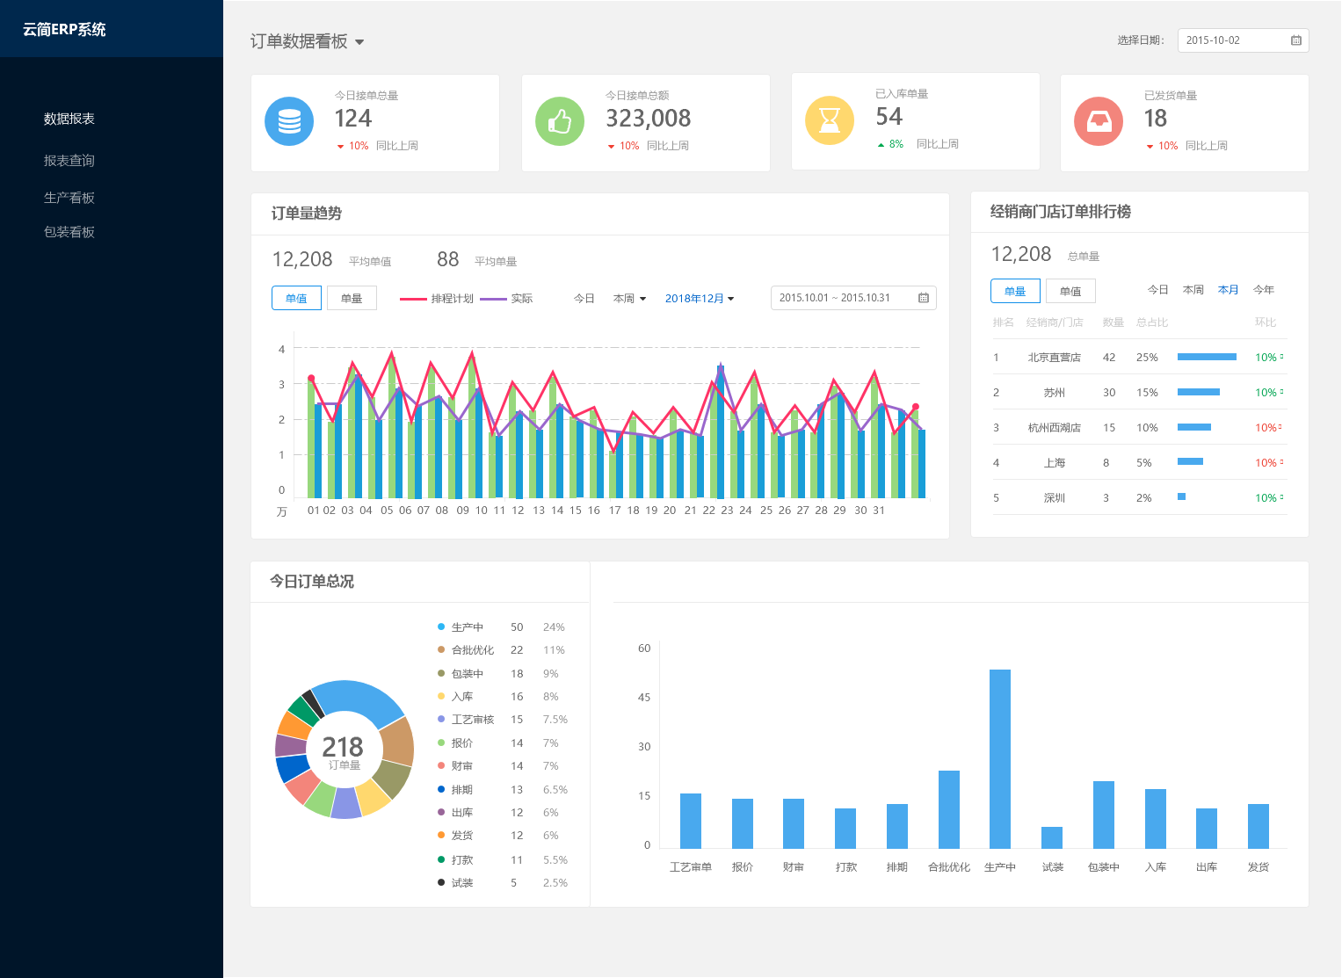Select 单值 toggle in ranking panel
Image resolution: width=1342 pixels, height=978 pixels.
(1070, 291)
